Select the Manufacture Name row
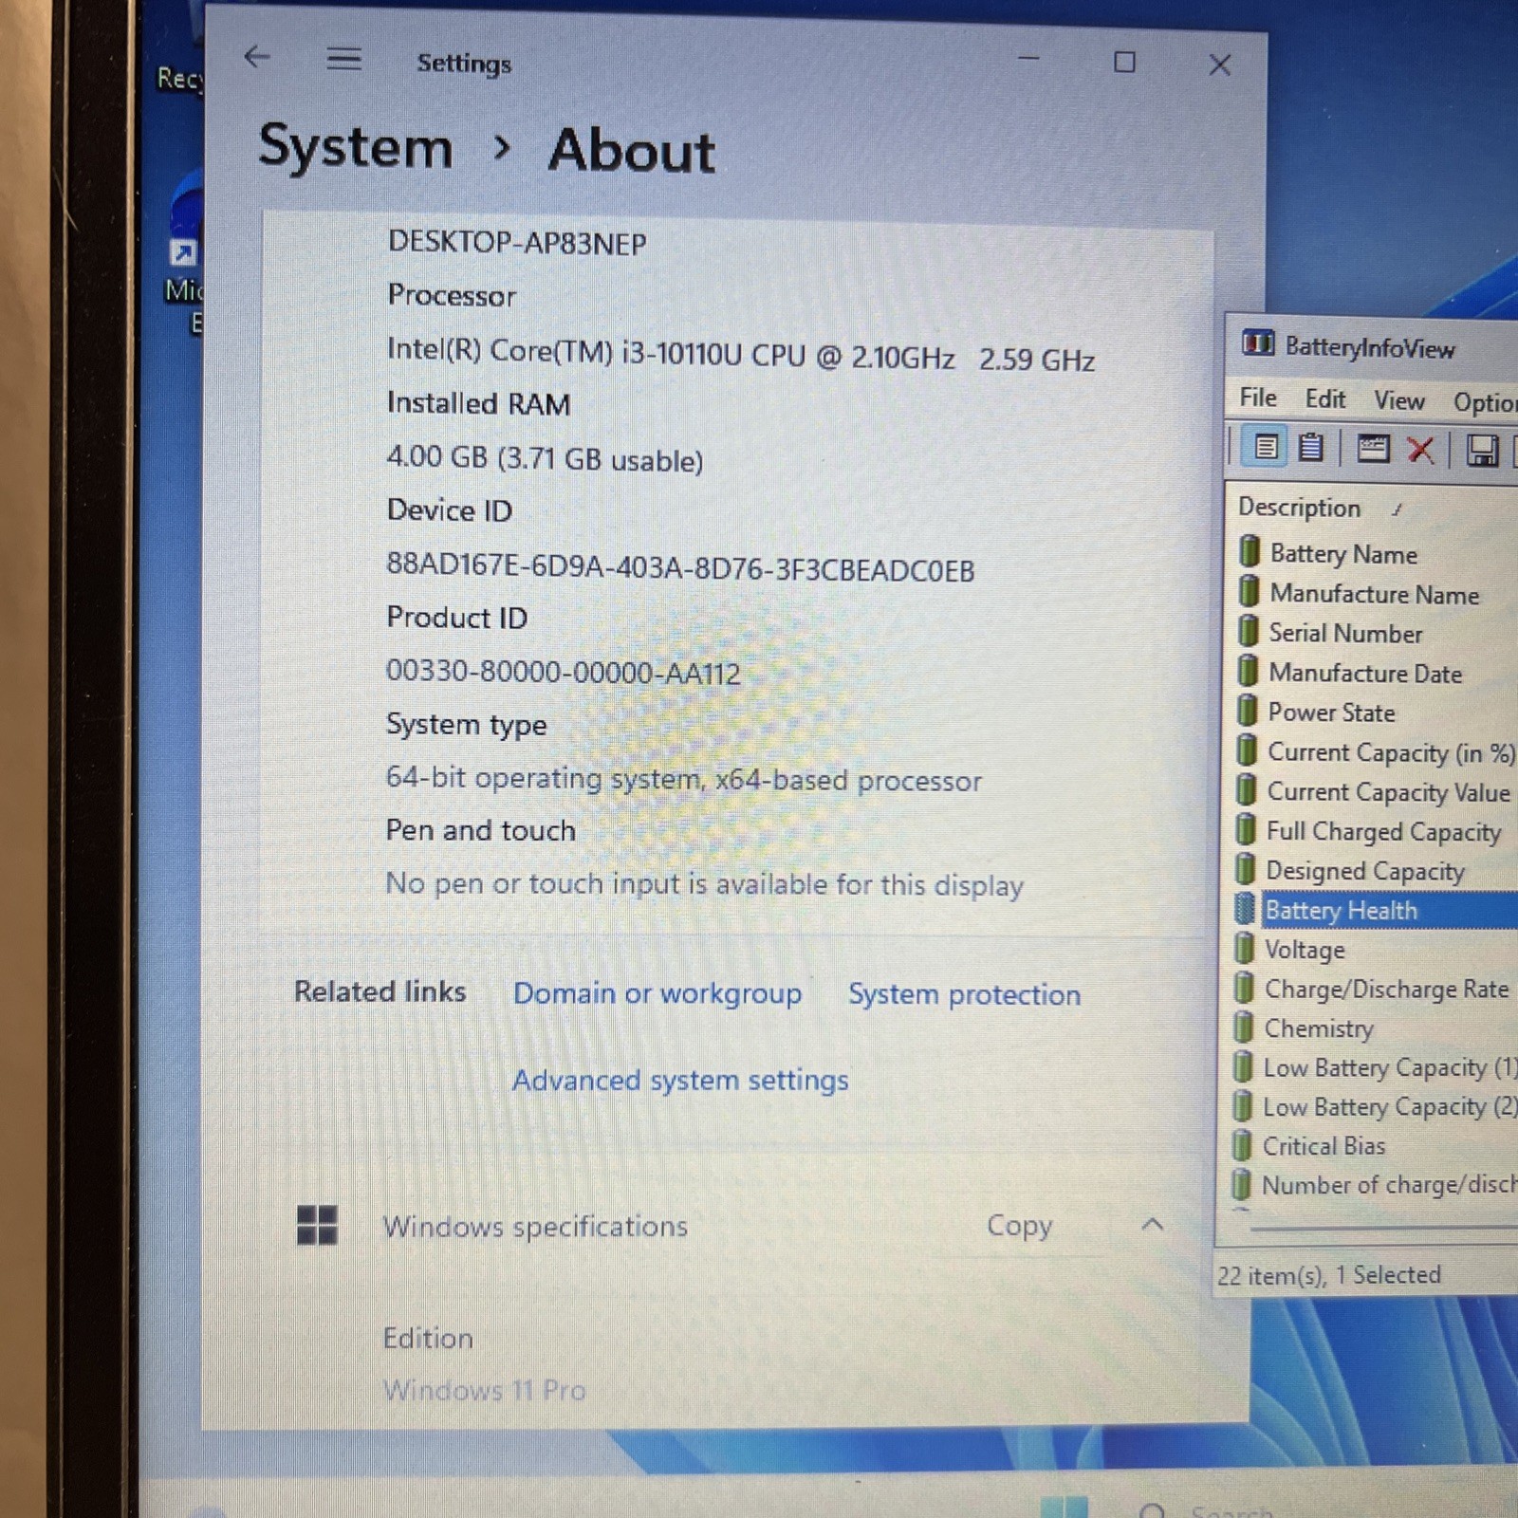The width and height of the screenshot is (1518, 1518). tap(1376, 594)
